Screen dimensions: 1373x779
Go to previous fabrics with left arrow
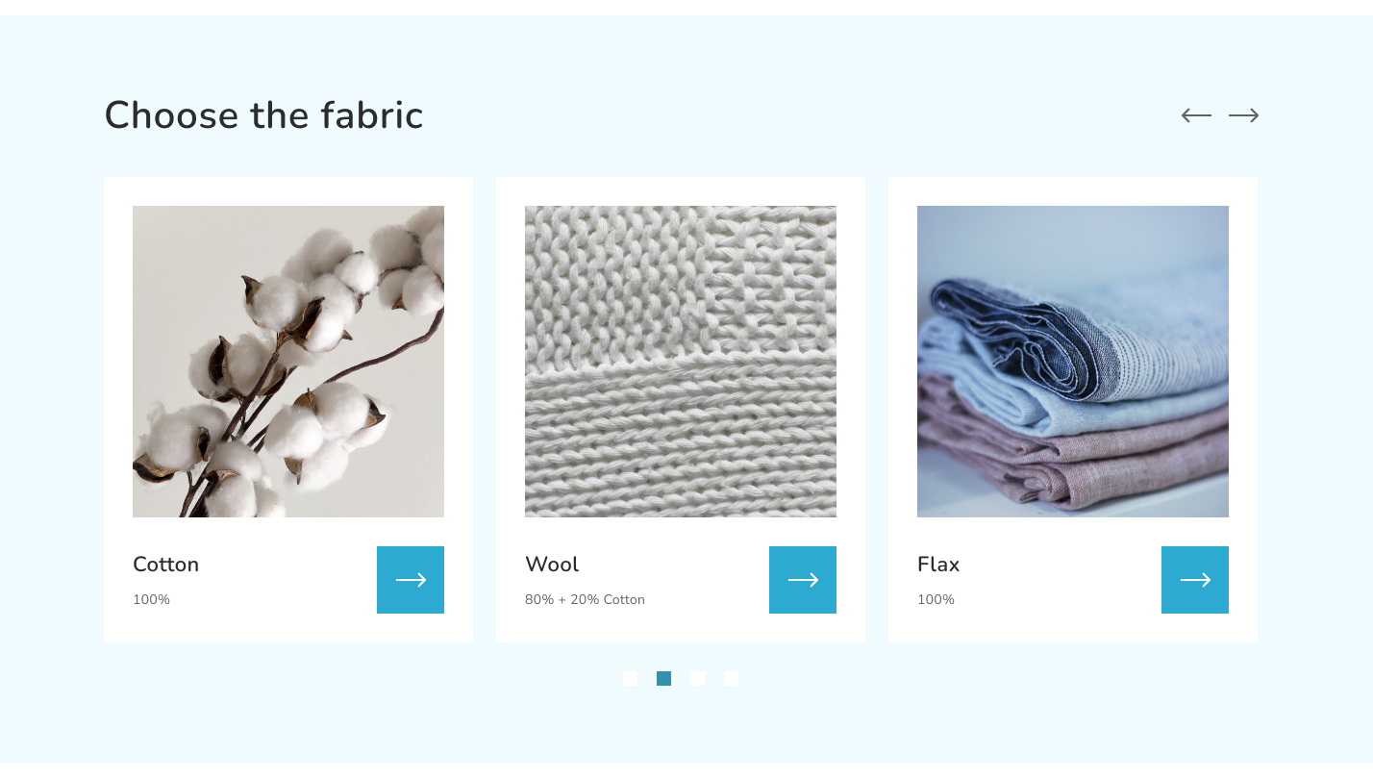1196,115
